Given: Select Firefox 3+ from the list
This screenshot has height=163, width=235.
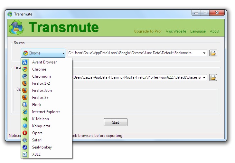Looking at the screenshot, I should point(46,98).
